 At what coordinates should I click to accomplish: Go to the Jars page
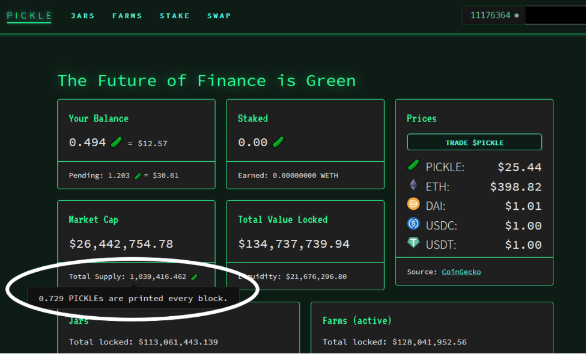click(x=83, y=16)
